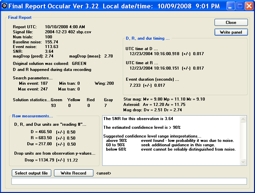Click the Green solution count 93
This screenshot has height=193, width=255.
pos(54,106)
